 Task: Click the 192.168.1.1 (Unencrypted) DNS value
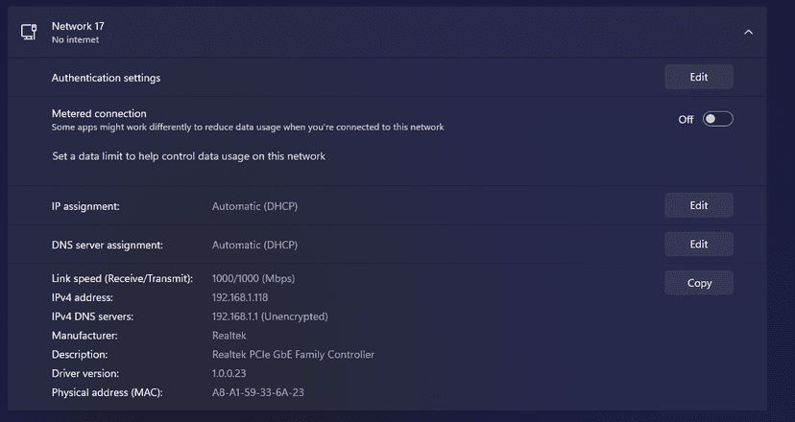click(270, 316)
